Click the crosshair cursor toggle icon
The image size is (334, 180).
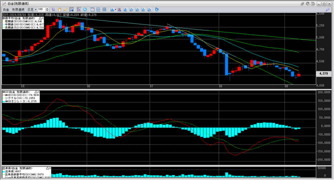coord(79,9)
